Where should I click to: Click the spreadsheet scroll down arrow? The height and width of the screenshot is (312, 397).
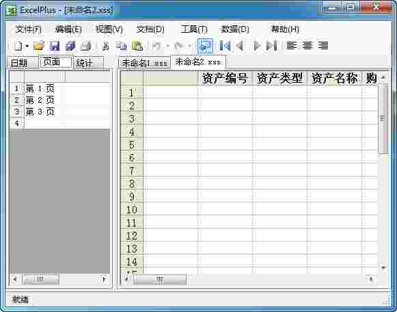pyautogui.click(x=383, y=268)
